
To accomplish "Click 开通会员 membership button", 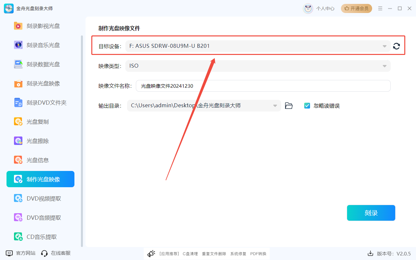I will tap(357, 8).
